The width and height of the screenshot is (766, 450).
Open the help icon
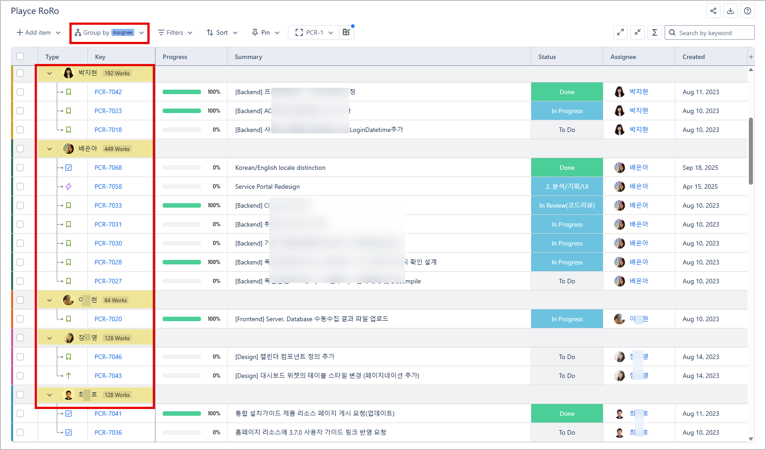pos(748,11)
